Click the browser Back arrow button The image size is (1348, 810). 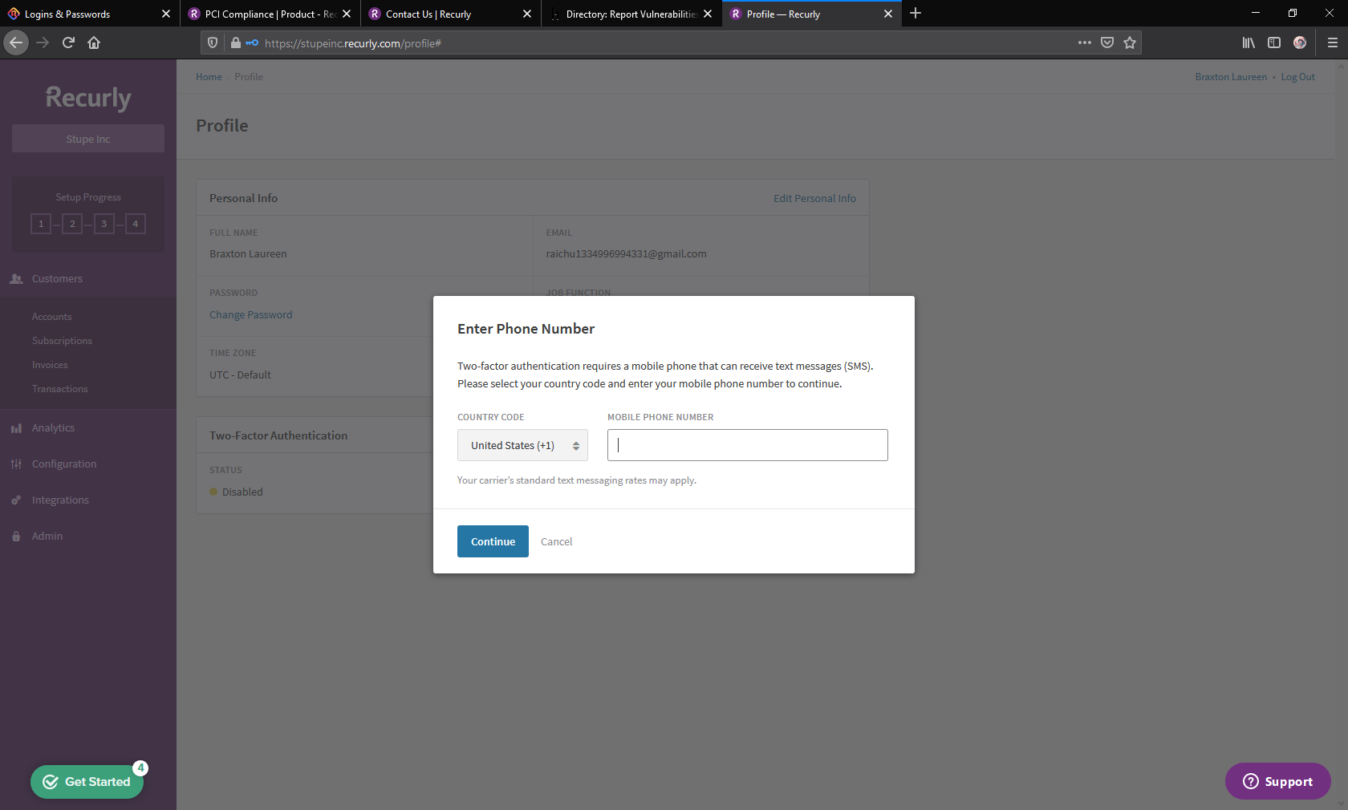[16, 43]
